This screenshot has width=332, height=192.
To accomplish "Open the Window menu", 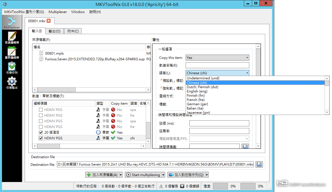I will [x=78, y=12].
